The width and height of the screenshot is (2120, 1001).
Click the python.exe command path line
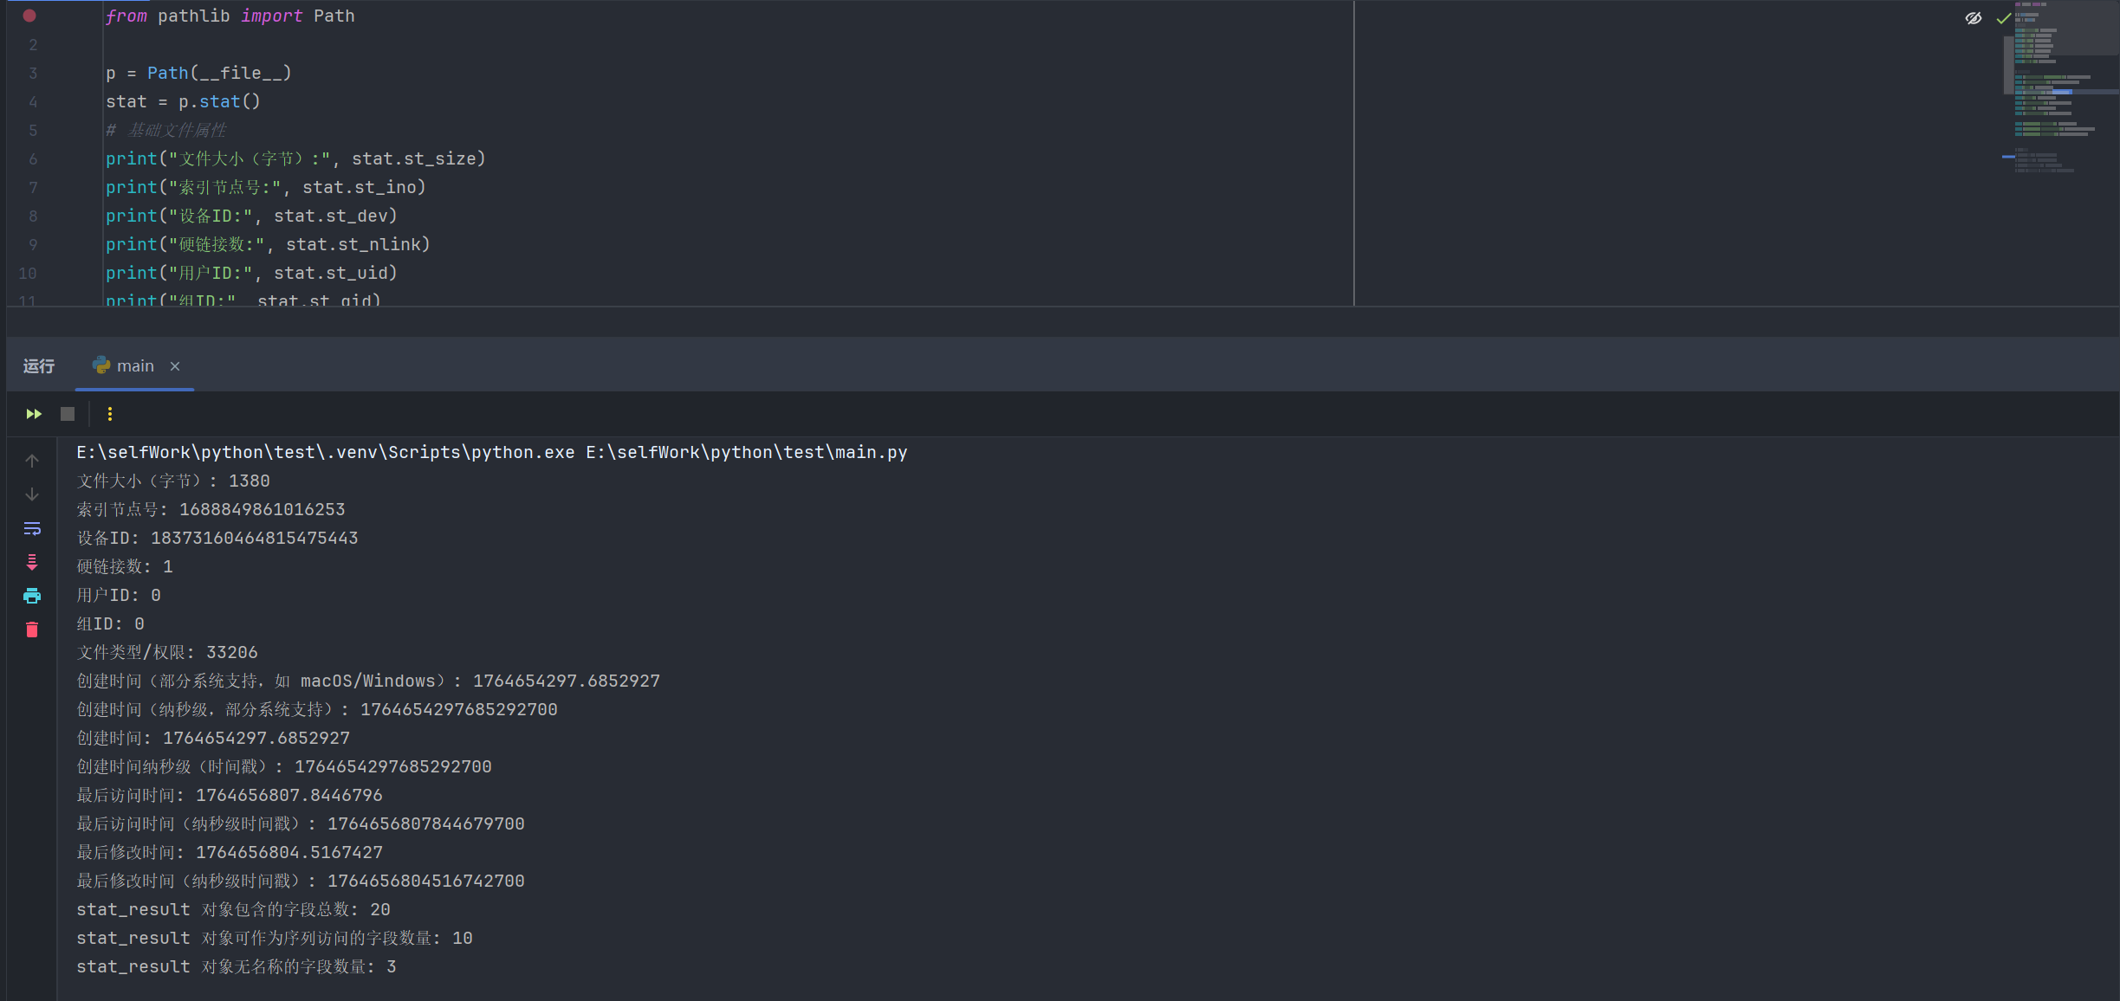[x=491, y=452]
